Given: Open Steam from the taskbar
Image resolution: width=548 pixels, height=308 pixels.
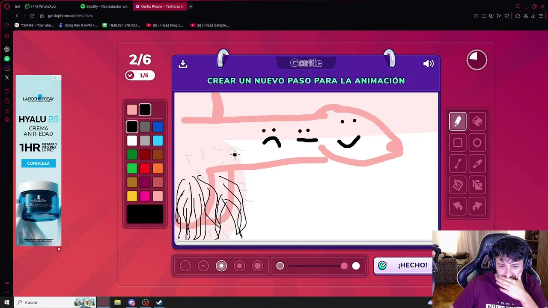Looking at the screenshot, I should click(x=159, y=302).
